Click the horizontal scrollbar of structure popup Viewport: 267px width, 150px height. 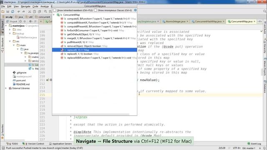(x=91, y=115)
